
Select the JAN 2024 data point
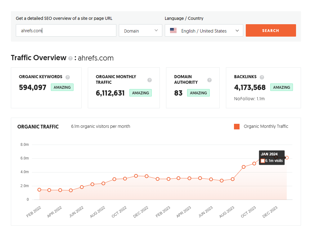coord(287,158)
